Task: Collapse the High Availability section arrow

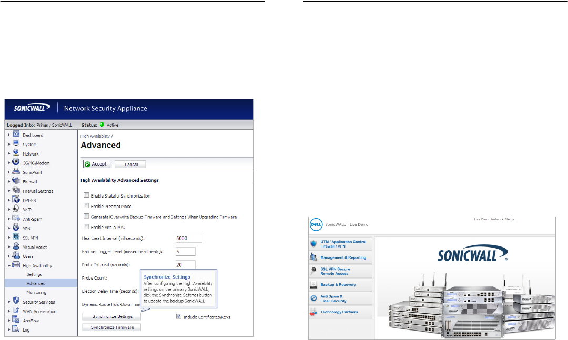Action: click(x=9, y=265)
